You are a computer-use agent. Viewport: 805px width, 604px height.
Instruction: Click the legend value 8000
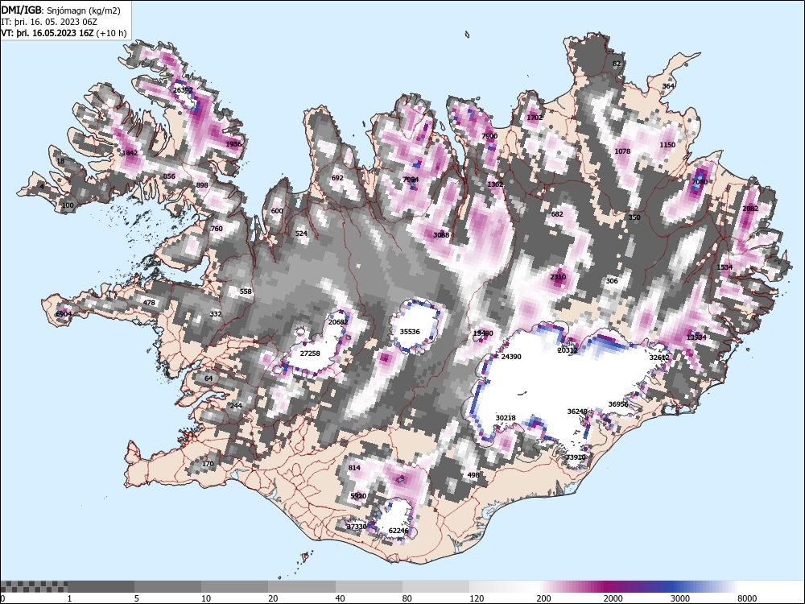pos(747,598)
